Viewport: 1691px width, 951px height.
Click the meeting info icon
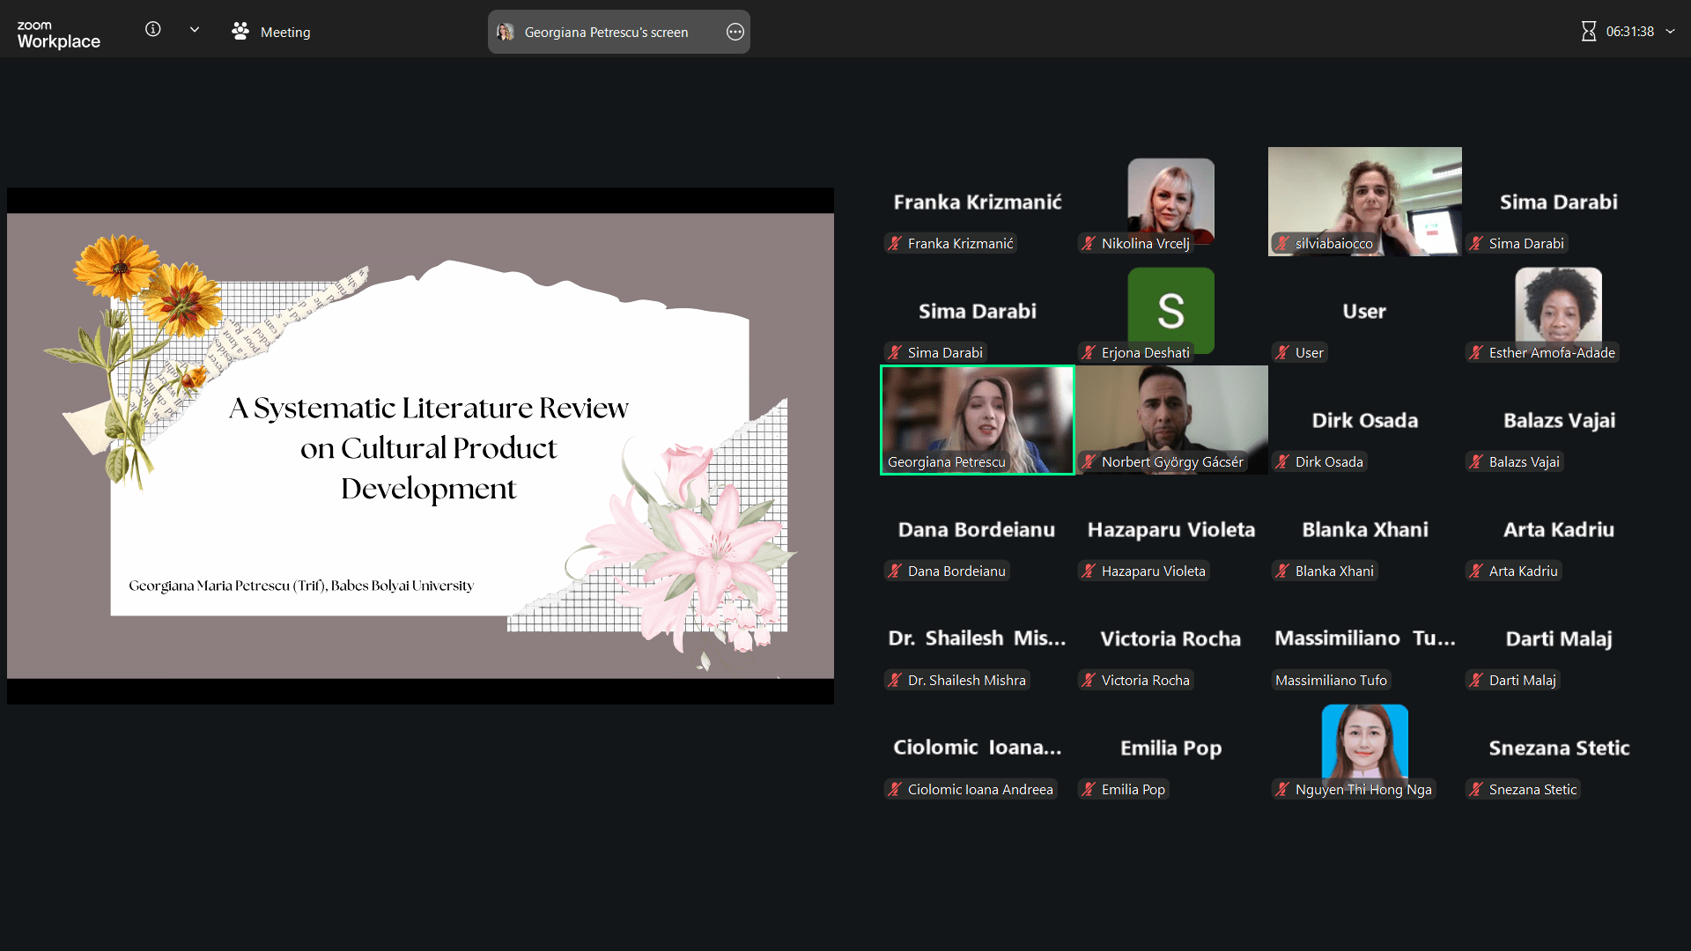click(153, 30)
